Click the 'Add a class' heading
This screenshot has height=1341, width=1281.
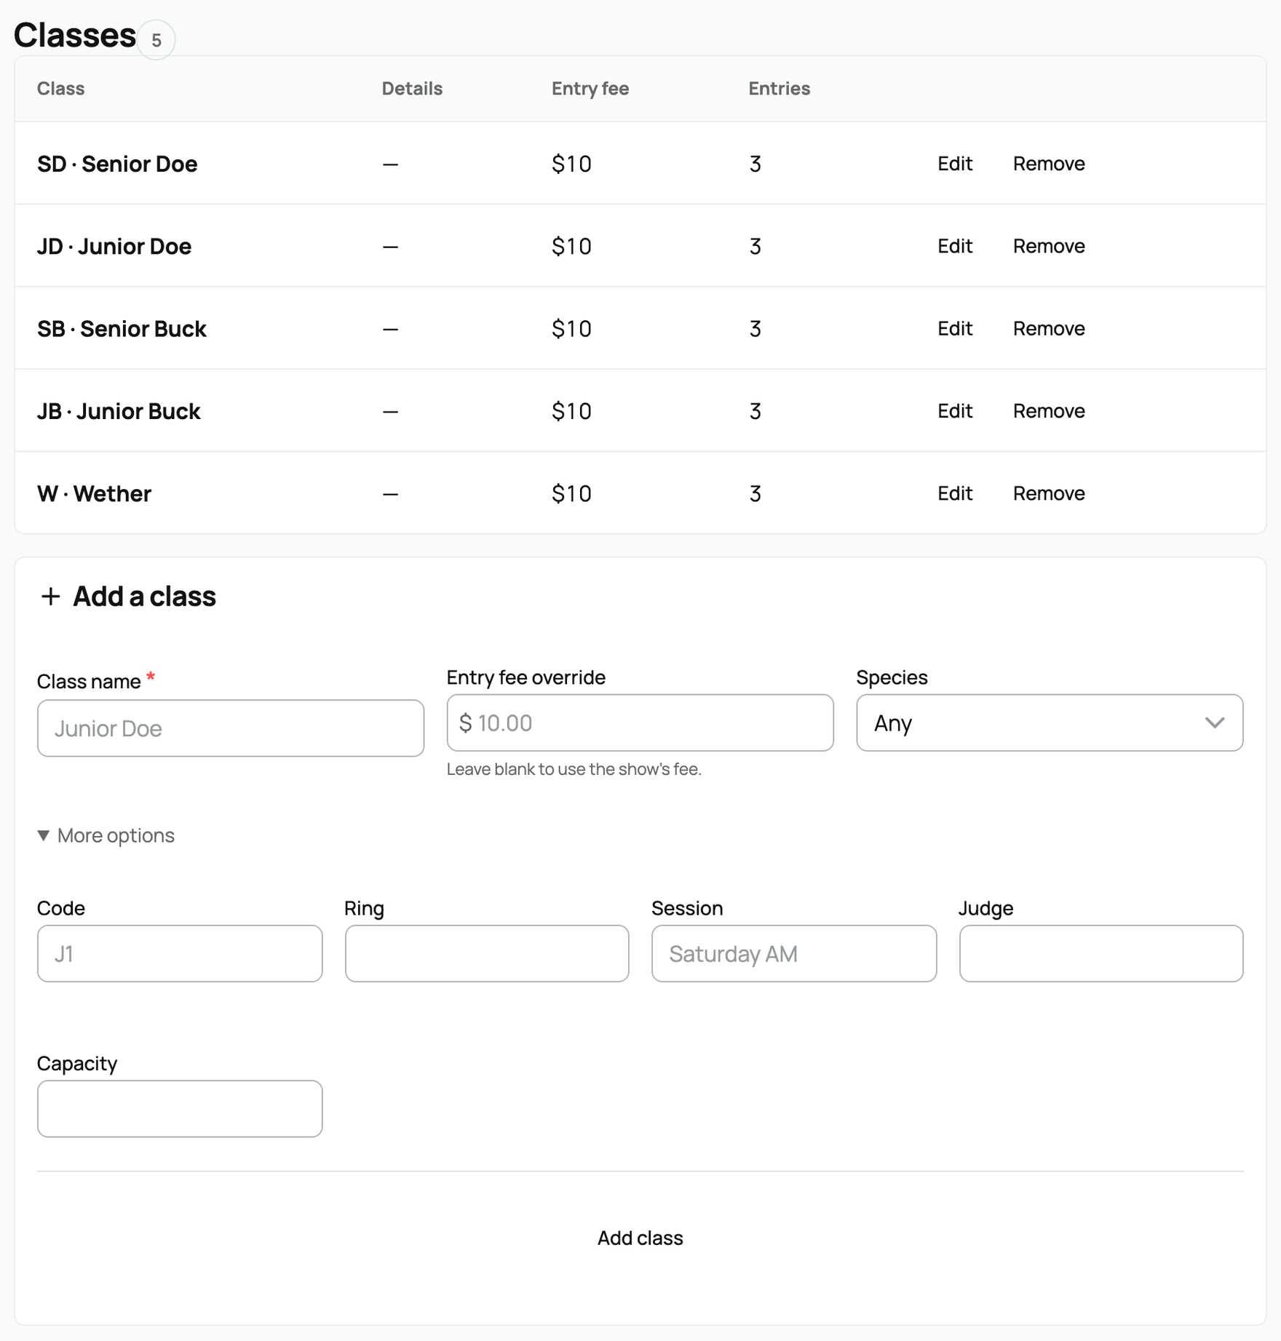point(144,597)
